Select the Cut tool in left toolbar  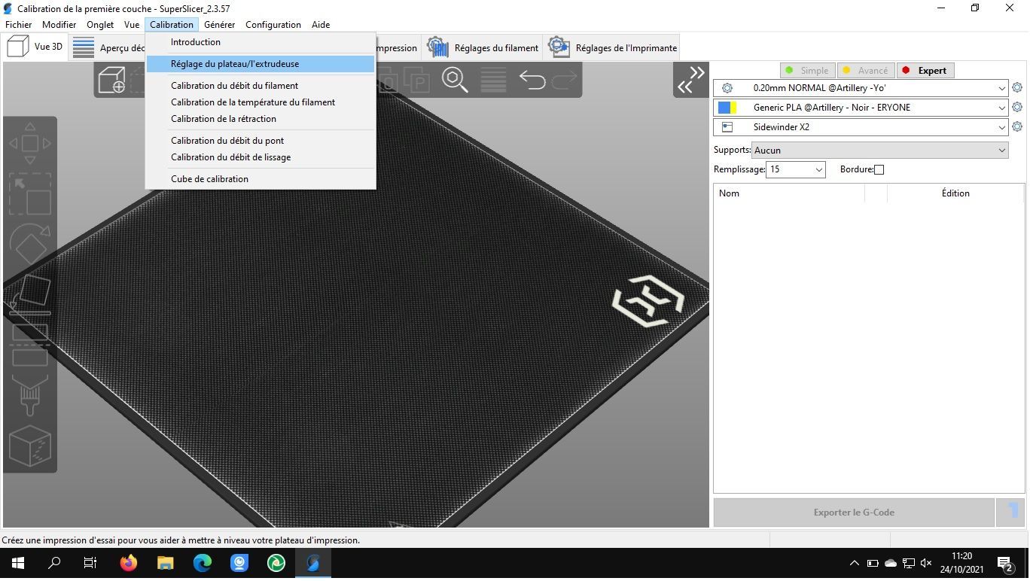click(30, 345)
